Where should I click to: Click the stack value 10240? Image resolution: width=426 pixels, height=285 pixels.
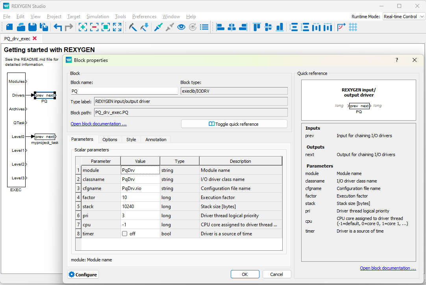140,207
